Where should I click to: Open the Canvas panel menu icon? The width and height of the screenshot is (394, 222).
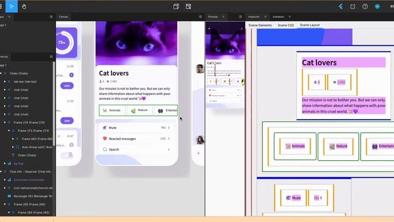tap(200, 17)
